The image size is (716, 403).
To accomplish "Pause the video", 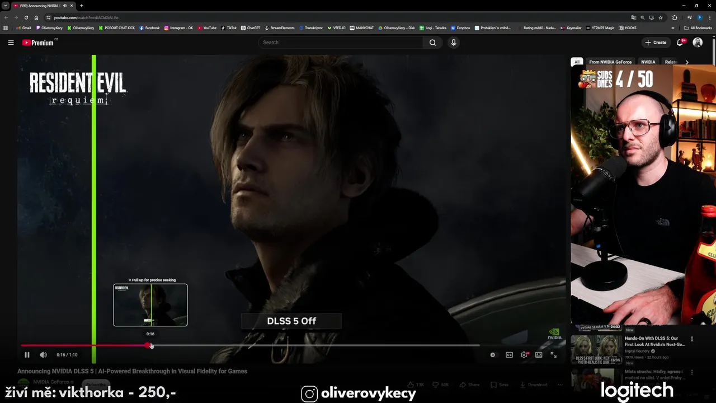I will [x=27, y=355].
